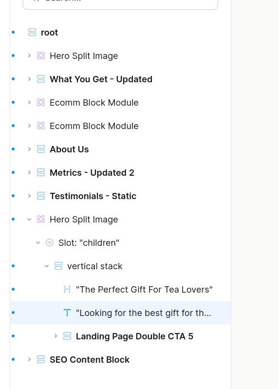
Task: Expand Landing Page Double CTA 5
Action: tap(56, 336)
